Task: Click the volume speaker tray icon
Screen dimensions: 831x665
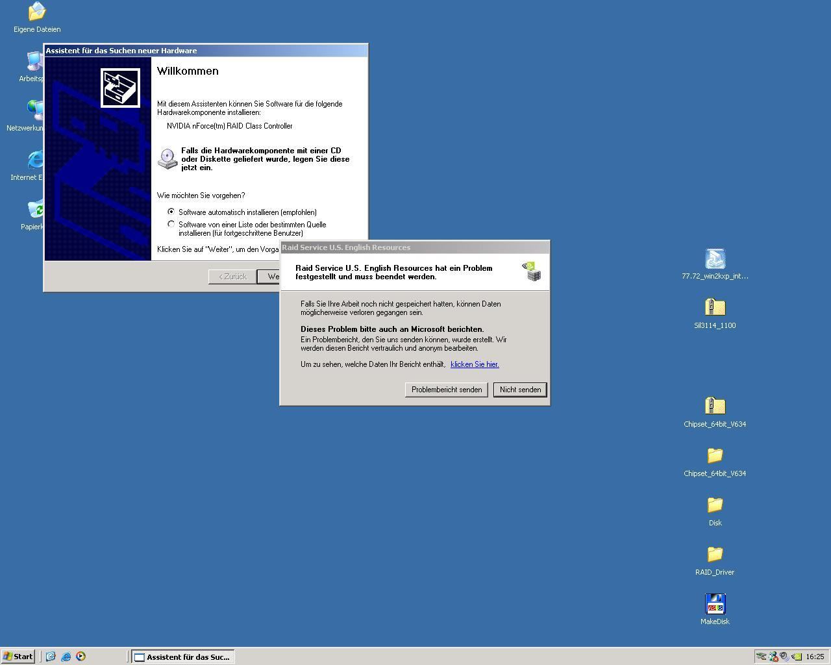Action: pos(784,657)
